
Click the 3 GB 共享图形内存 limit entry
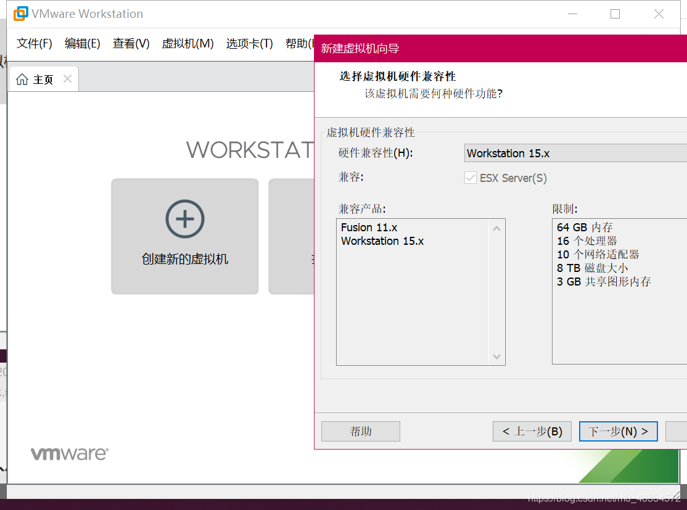coord(604,282)
